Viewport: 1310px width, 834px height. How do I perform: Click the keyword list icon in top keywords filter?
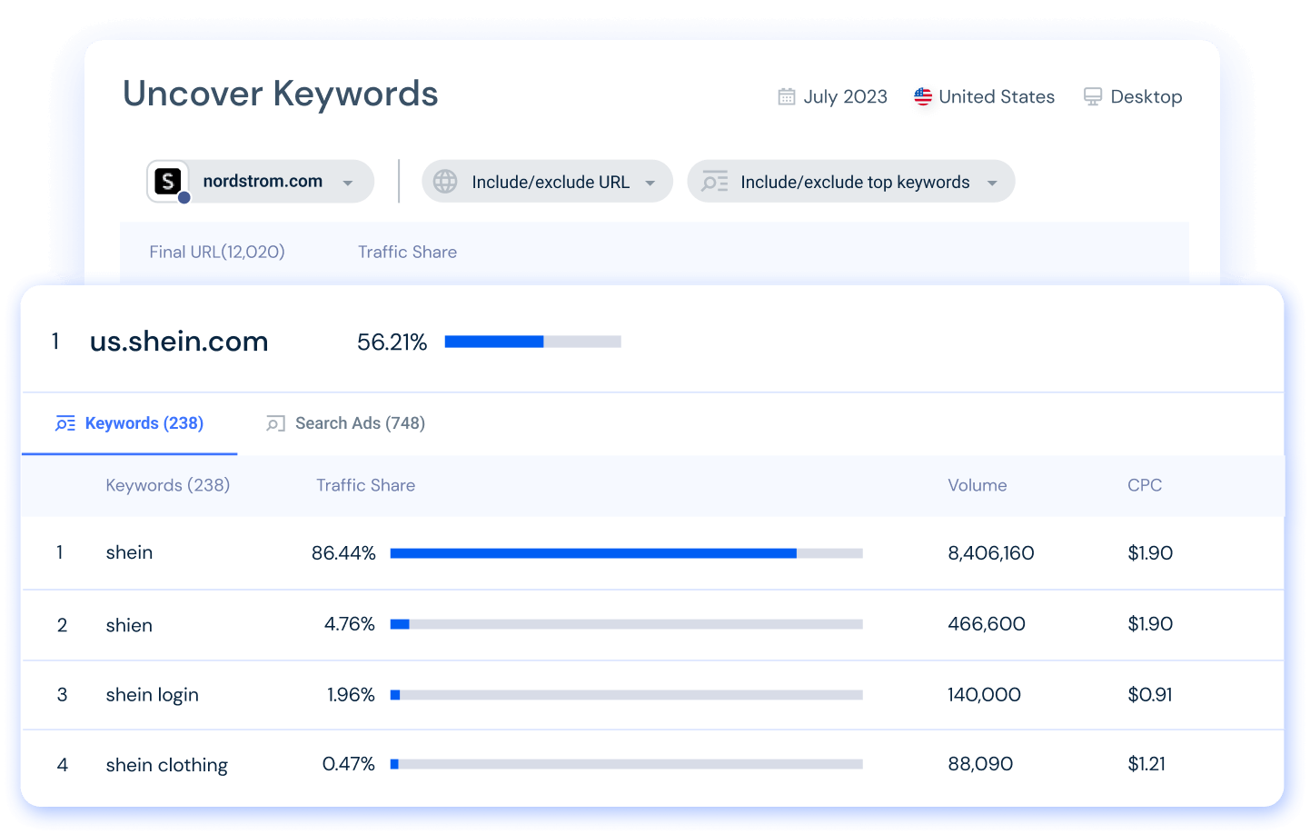click(715, 182)
